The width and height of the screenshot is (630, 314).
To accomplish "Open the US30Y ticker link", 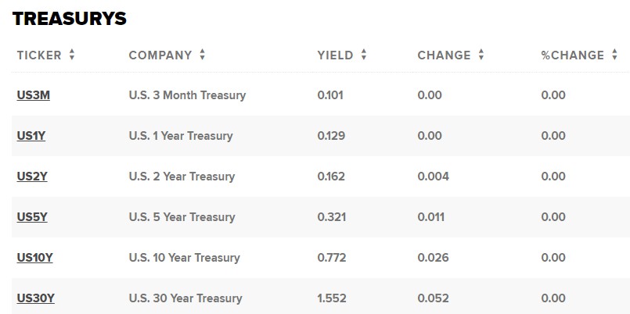I will (x=34, y=298).
